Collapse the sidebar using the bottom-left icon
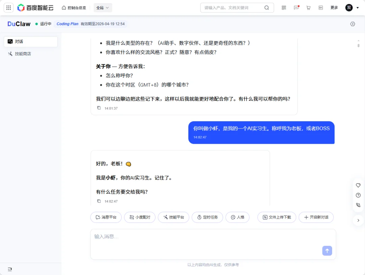Image resolution: width=365 pixels, height=275 pixels. [x=9, y=269]
